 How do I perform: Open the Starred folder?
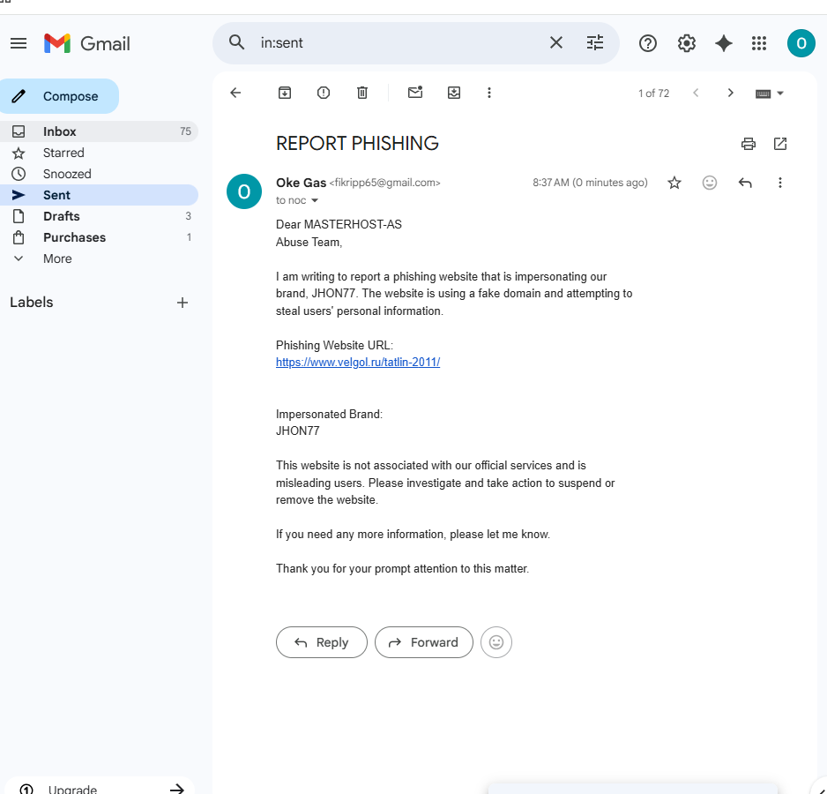99,153
